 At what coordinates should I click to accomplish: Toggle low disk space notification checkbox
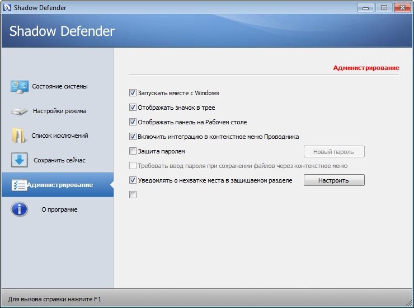click(x=133, y=180)
